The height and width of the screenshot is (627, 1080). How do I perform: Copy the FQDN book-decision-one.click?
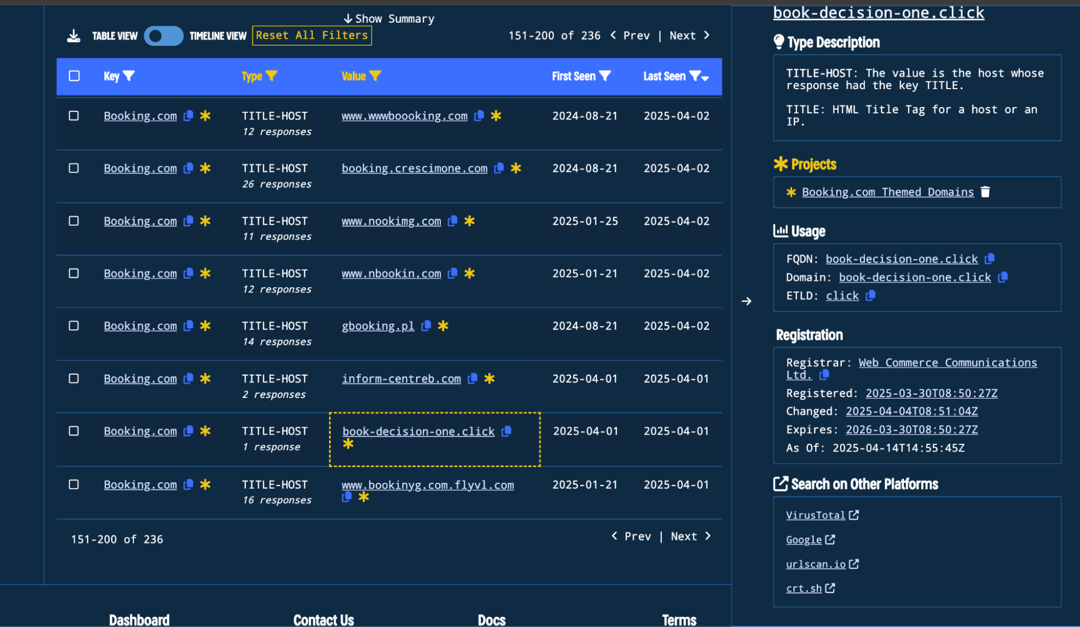coord(990,259)
